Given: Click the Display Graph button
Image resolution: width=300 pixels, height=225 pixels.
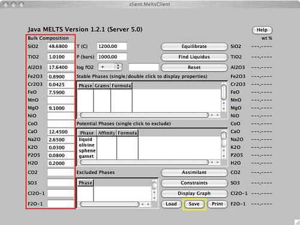Looking at the screenshot, I should click(194, 193).
